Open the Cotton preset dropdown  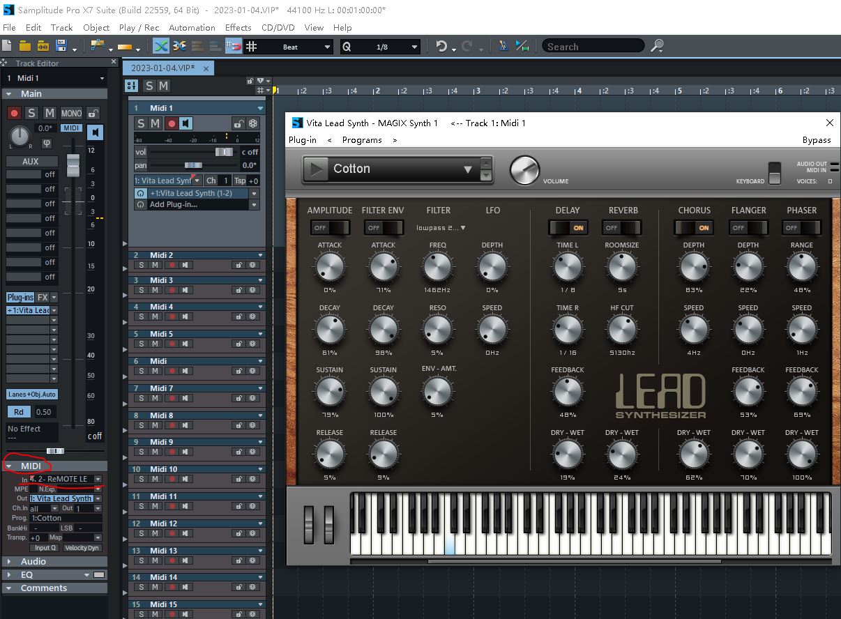tap(468, 169)
